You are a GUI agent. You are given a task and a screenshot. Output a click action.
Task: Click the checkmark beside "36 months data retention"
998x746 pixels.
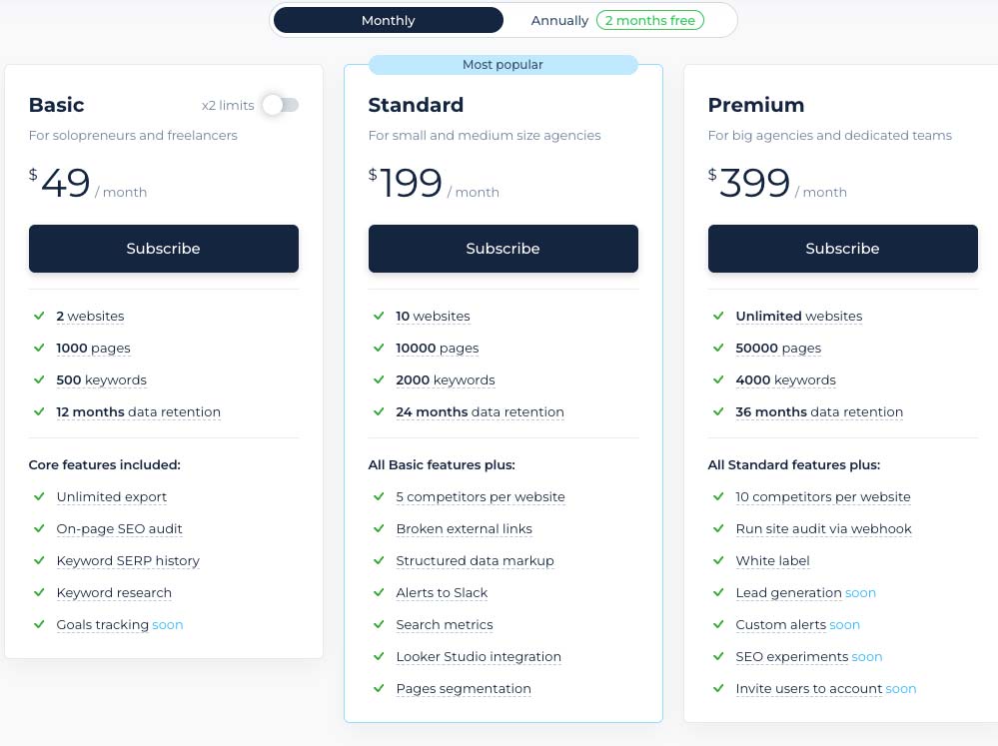(718, 411)
